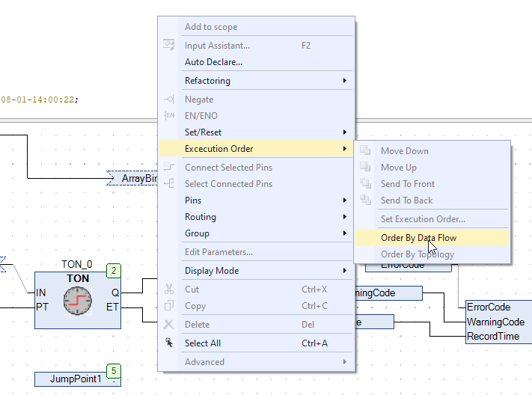The height and width of the screenshot is (395, 532).
Task: Click the TON timer clock graphic
Action: 77,301
